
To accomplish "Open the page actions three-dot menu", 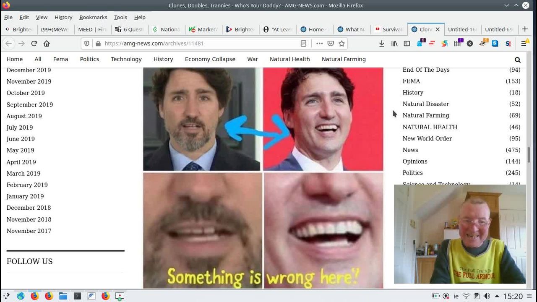I will click(x=319, y=44).
